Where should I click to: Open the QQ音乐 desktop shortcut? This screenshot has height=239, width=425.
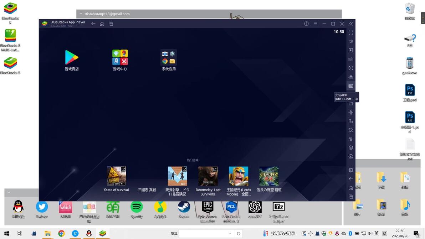click(x=160, y=209)
